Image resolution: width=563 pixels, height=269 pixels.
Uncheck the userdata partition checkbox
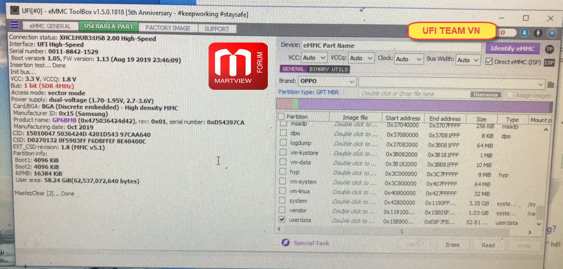pos(282,220)
